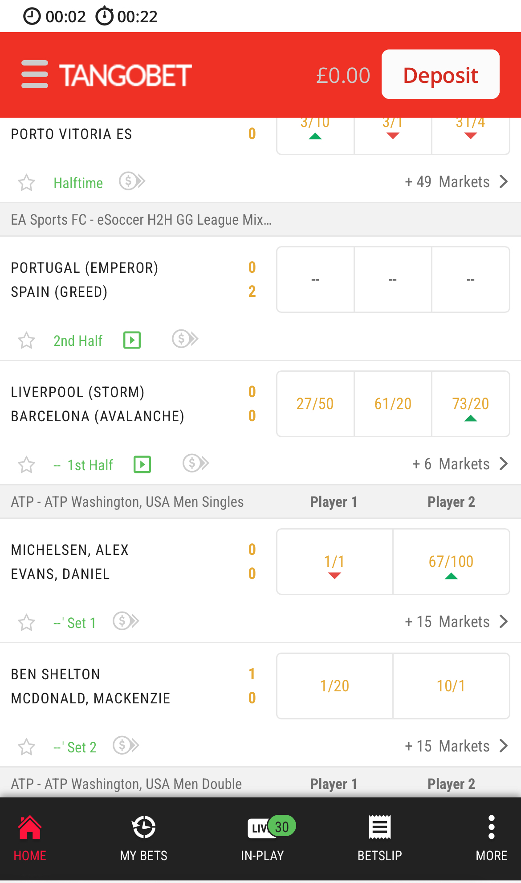Open the hamburger menu next to TangoBet logo
521x883 pixels.
pyautogui.click(x=35, y=74)
